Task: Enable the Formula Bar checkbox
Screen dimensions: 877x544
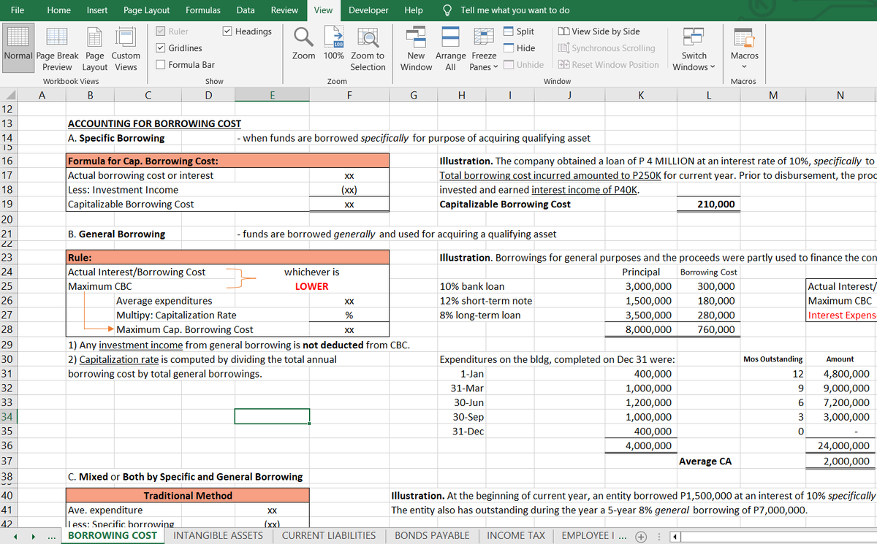Action: [x=162, y=65]
